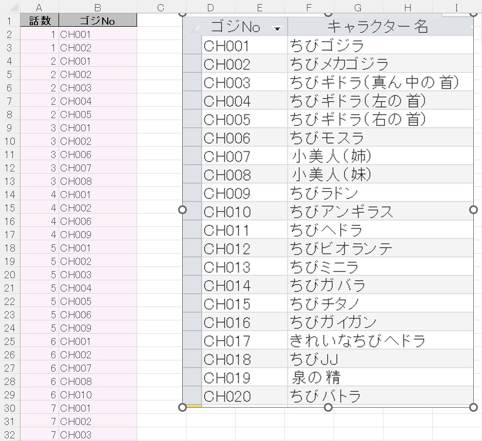Select cell B12 containing CH007

(x=98, y=168)
